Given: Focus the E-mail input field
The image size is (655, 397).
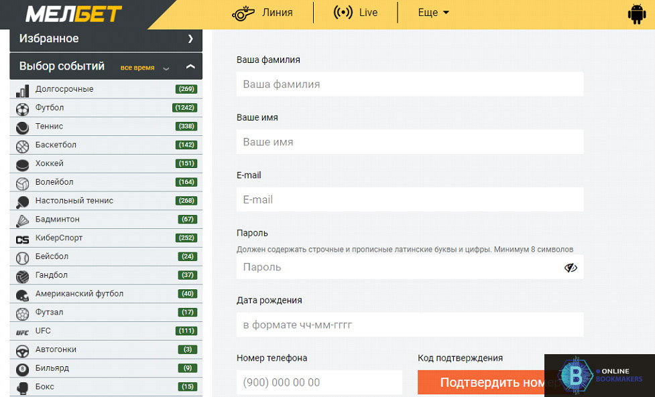Looking at the screenshot, I should point(410,200).
